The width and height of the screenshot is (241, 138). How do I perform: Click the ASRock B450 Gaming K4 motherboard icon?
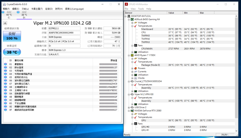point(132,20)
